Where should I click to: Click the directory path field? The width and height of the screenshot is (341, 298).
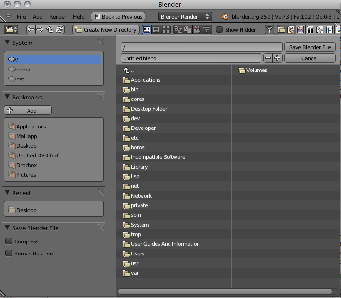[201, 47]
